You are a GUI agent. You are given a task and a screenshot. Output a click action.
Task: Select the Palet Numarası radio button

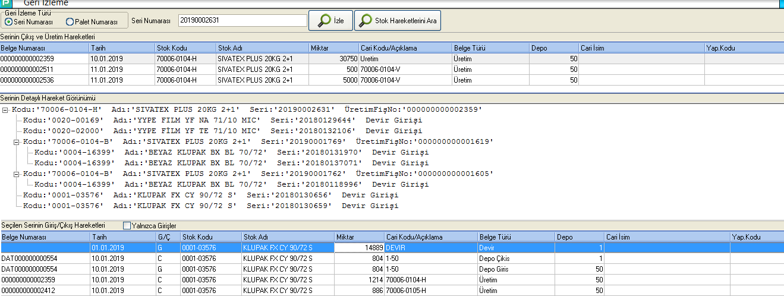tap(70, 22)
